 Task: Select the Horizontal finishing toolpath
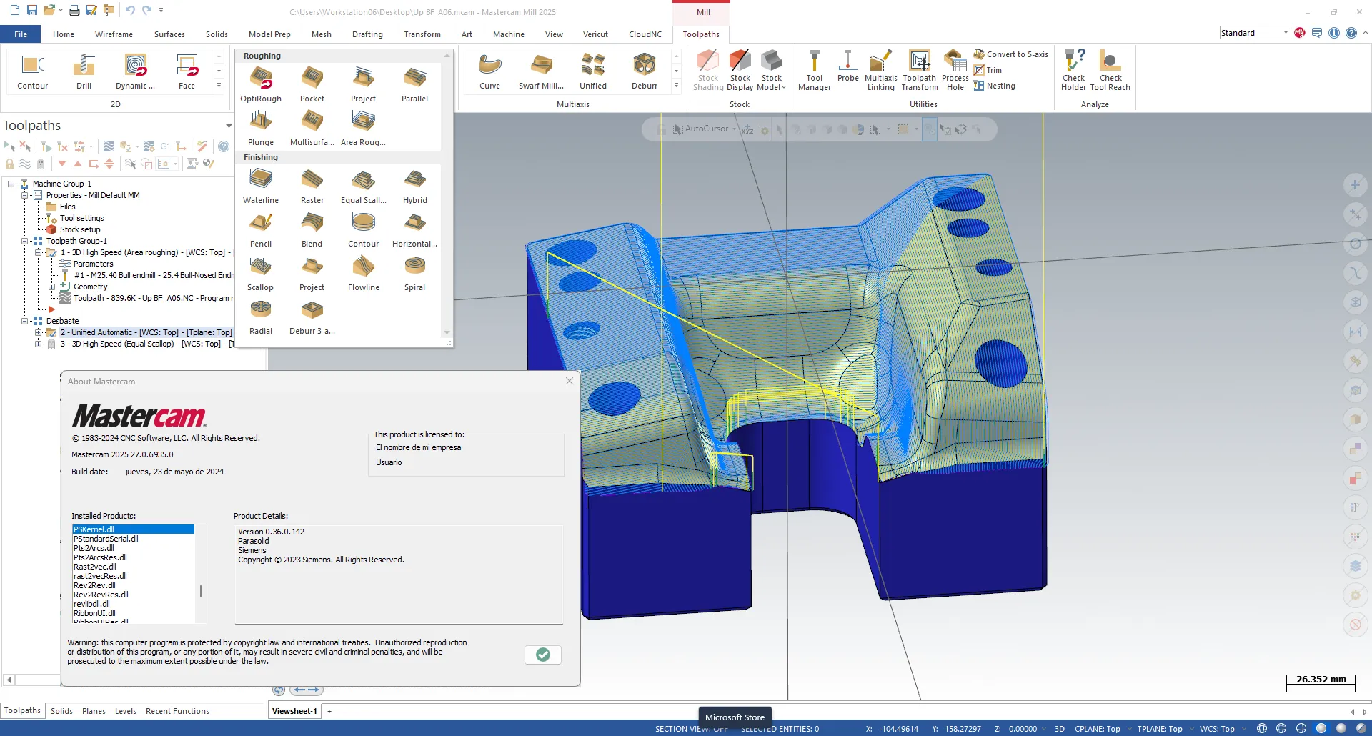(x=415, y=229)
